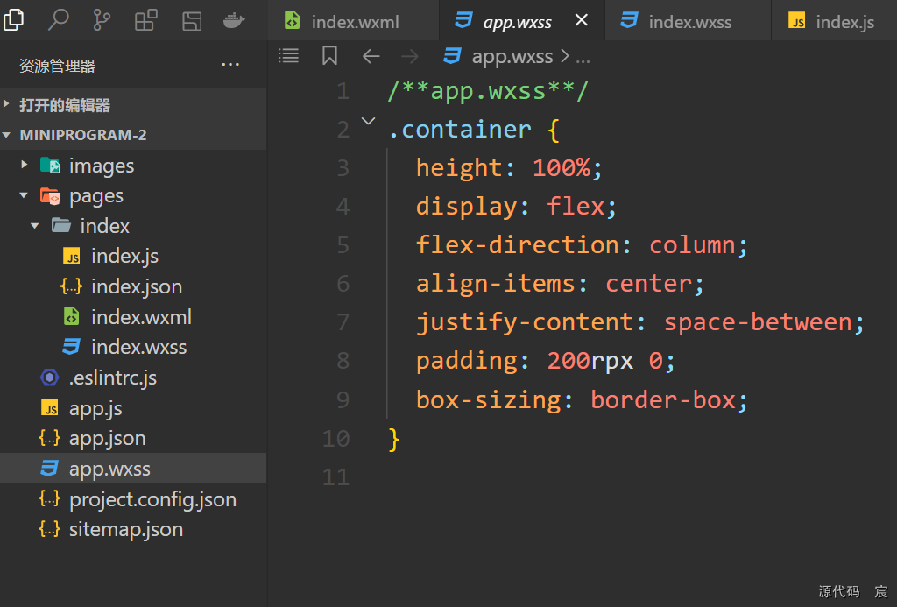Collapse the MINIPROGRAM-2 project section
Screen dimensions: 897x607
(x=133, y=135)
